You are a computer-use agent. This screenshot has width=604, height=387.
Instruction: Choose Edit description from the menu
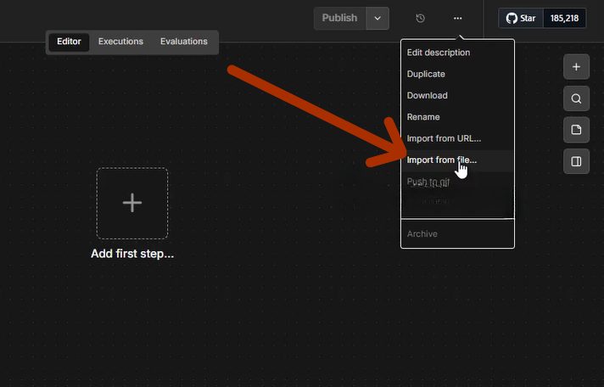point(457,53)
